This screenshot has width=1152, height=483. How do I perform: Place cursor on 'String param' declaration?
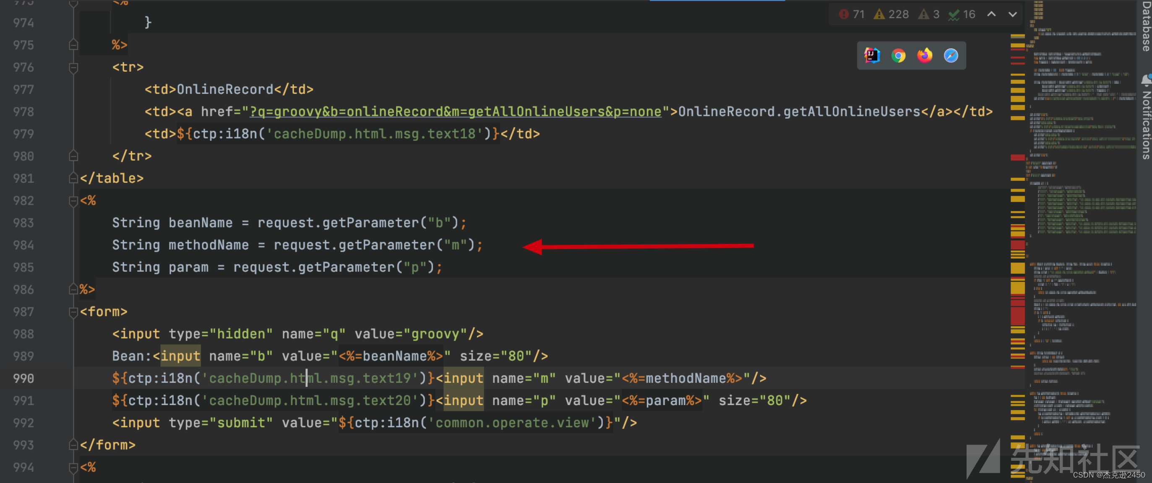160,267
